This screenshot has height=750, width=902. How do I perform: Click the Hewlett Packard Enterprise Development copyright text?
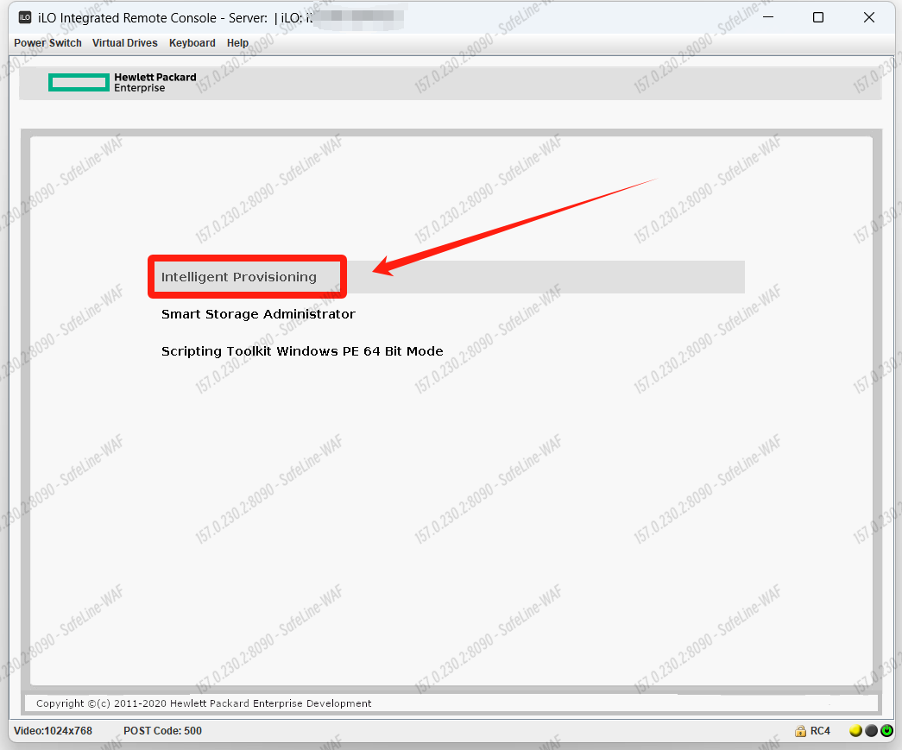[204, 703]
